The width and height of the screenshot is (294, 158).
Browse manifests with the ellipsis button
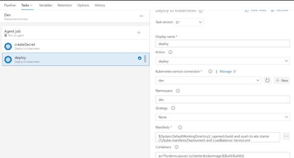pos(286,136)
